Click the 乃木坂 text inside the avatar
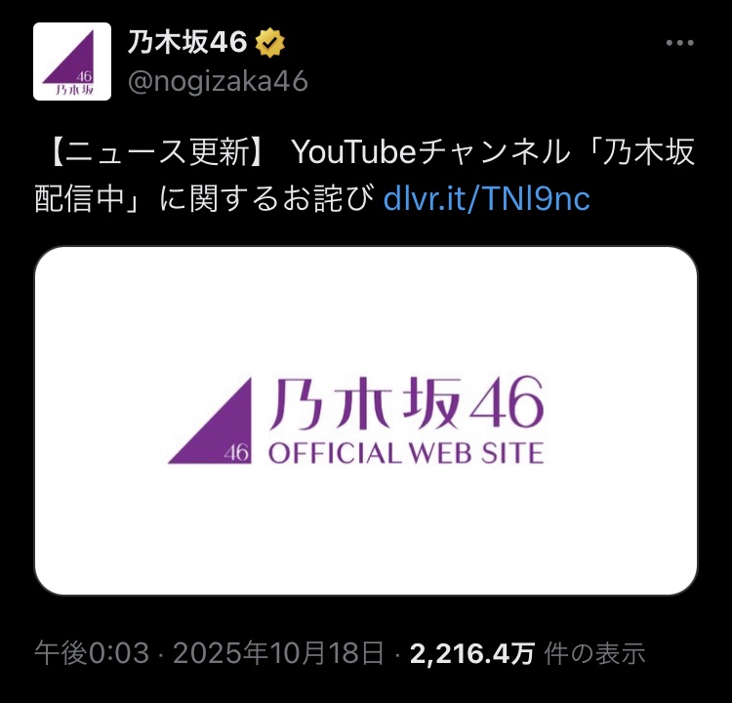Screen dimensions: 732x703 [x=74, y=90]
